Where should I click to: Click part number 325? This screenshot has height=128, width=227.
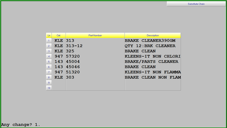click(x=70, y=51)
